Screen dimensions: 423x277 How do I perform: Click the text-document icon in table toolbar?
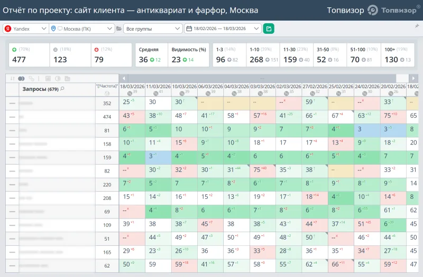pyautogui.click(x=68, y=79)
